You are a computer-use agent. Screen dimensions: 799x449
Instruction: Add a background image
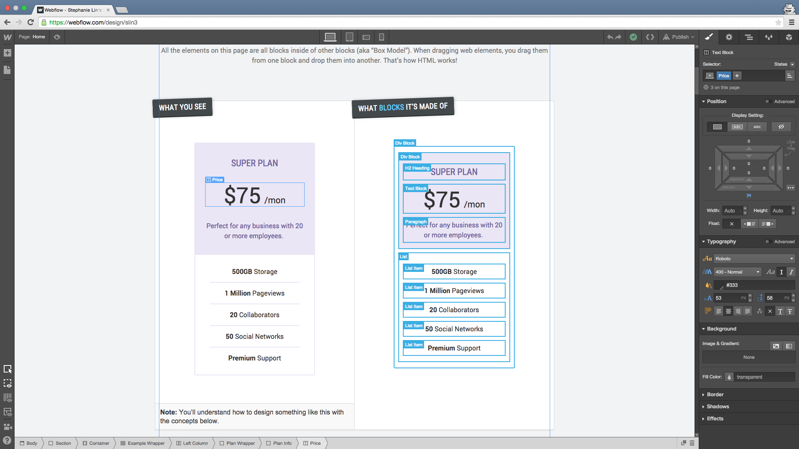(x=776, y=346)
